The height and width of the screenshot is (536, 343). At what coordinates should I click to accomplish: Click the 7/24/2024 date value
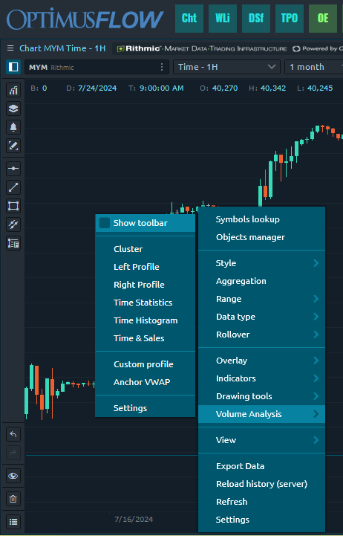click(x=97, y=88)
